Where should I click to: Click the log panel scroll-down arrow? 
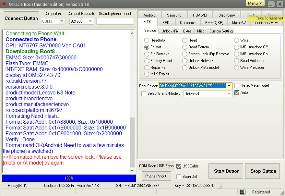(132, 170)
